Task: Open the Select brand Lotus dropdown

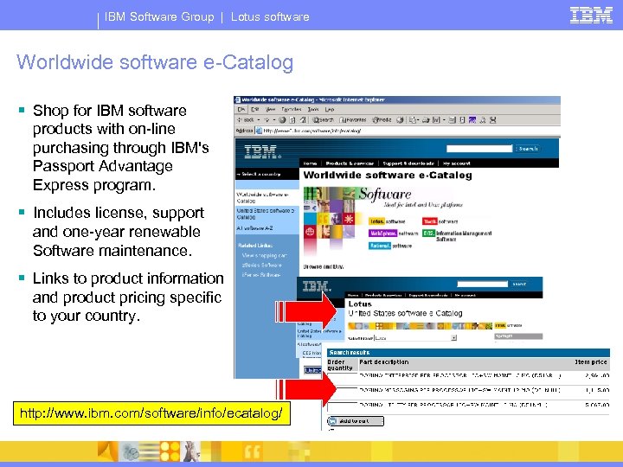Action: pos(415,338)
